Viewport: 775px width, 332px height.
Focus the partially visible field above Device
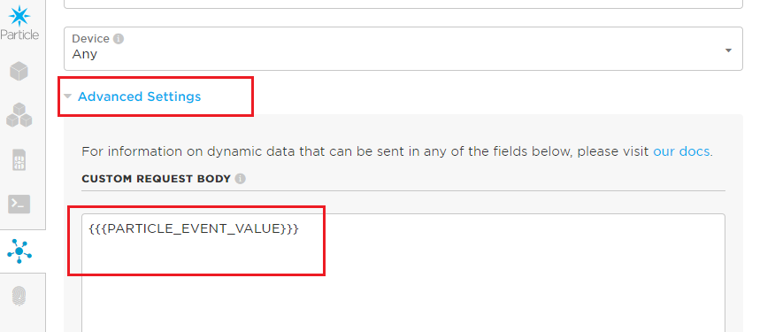403,4
